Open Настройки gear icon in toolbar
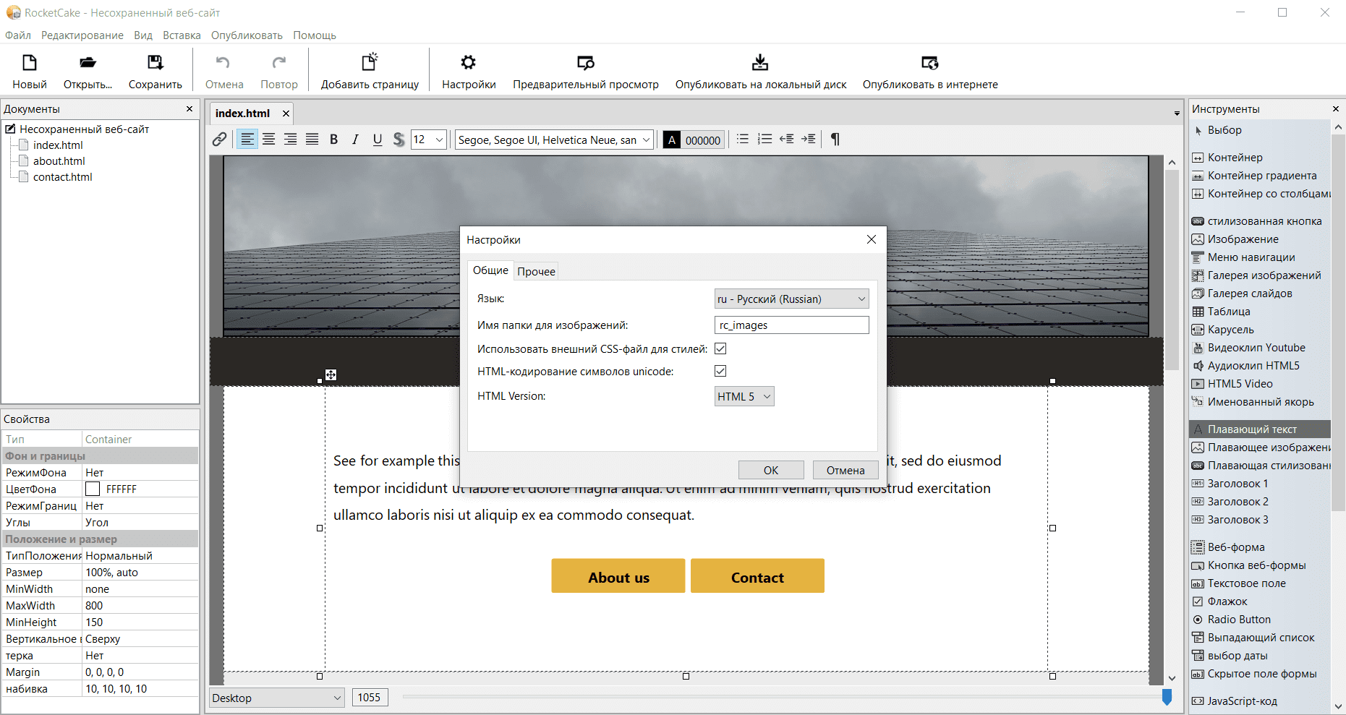The height and width of the screenshot is (715, 1346). coord(469,63)
